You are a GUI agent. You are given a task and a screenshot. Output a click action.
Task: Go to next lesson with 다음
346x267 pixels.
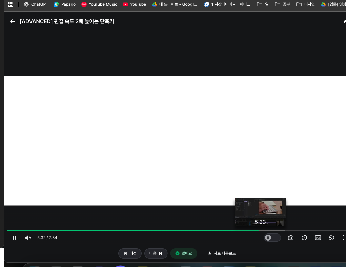tap(156, 253)
